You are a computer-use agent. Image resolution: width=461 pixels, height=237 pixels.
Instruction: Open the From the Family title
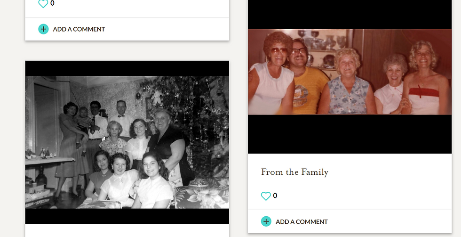click(x=294, y=172)
